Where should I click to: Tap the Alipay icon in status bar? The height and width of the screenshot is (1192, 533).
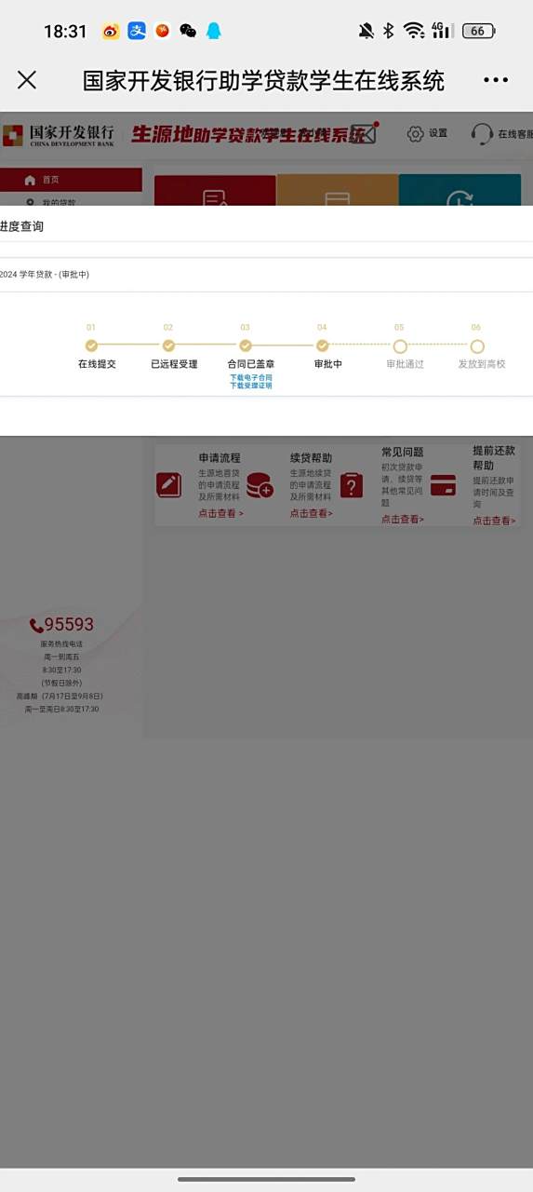click(x=137, y=31)
